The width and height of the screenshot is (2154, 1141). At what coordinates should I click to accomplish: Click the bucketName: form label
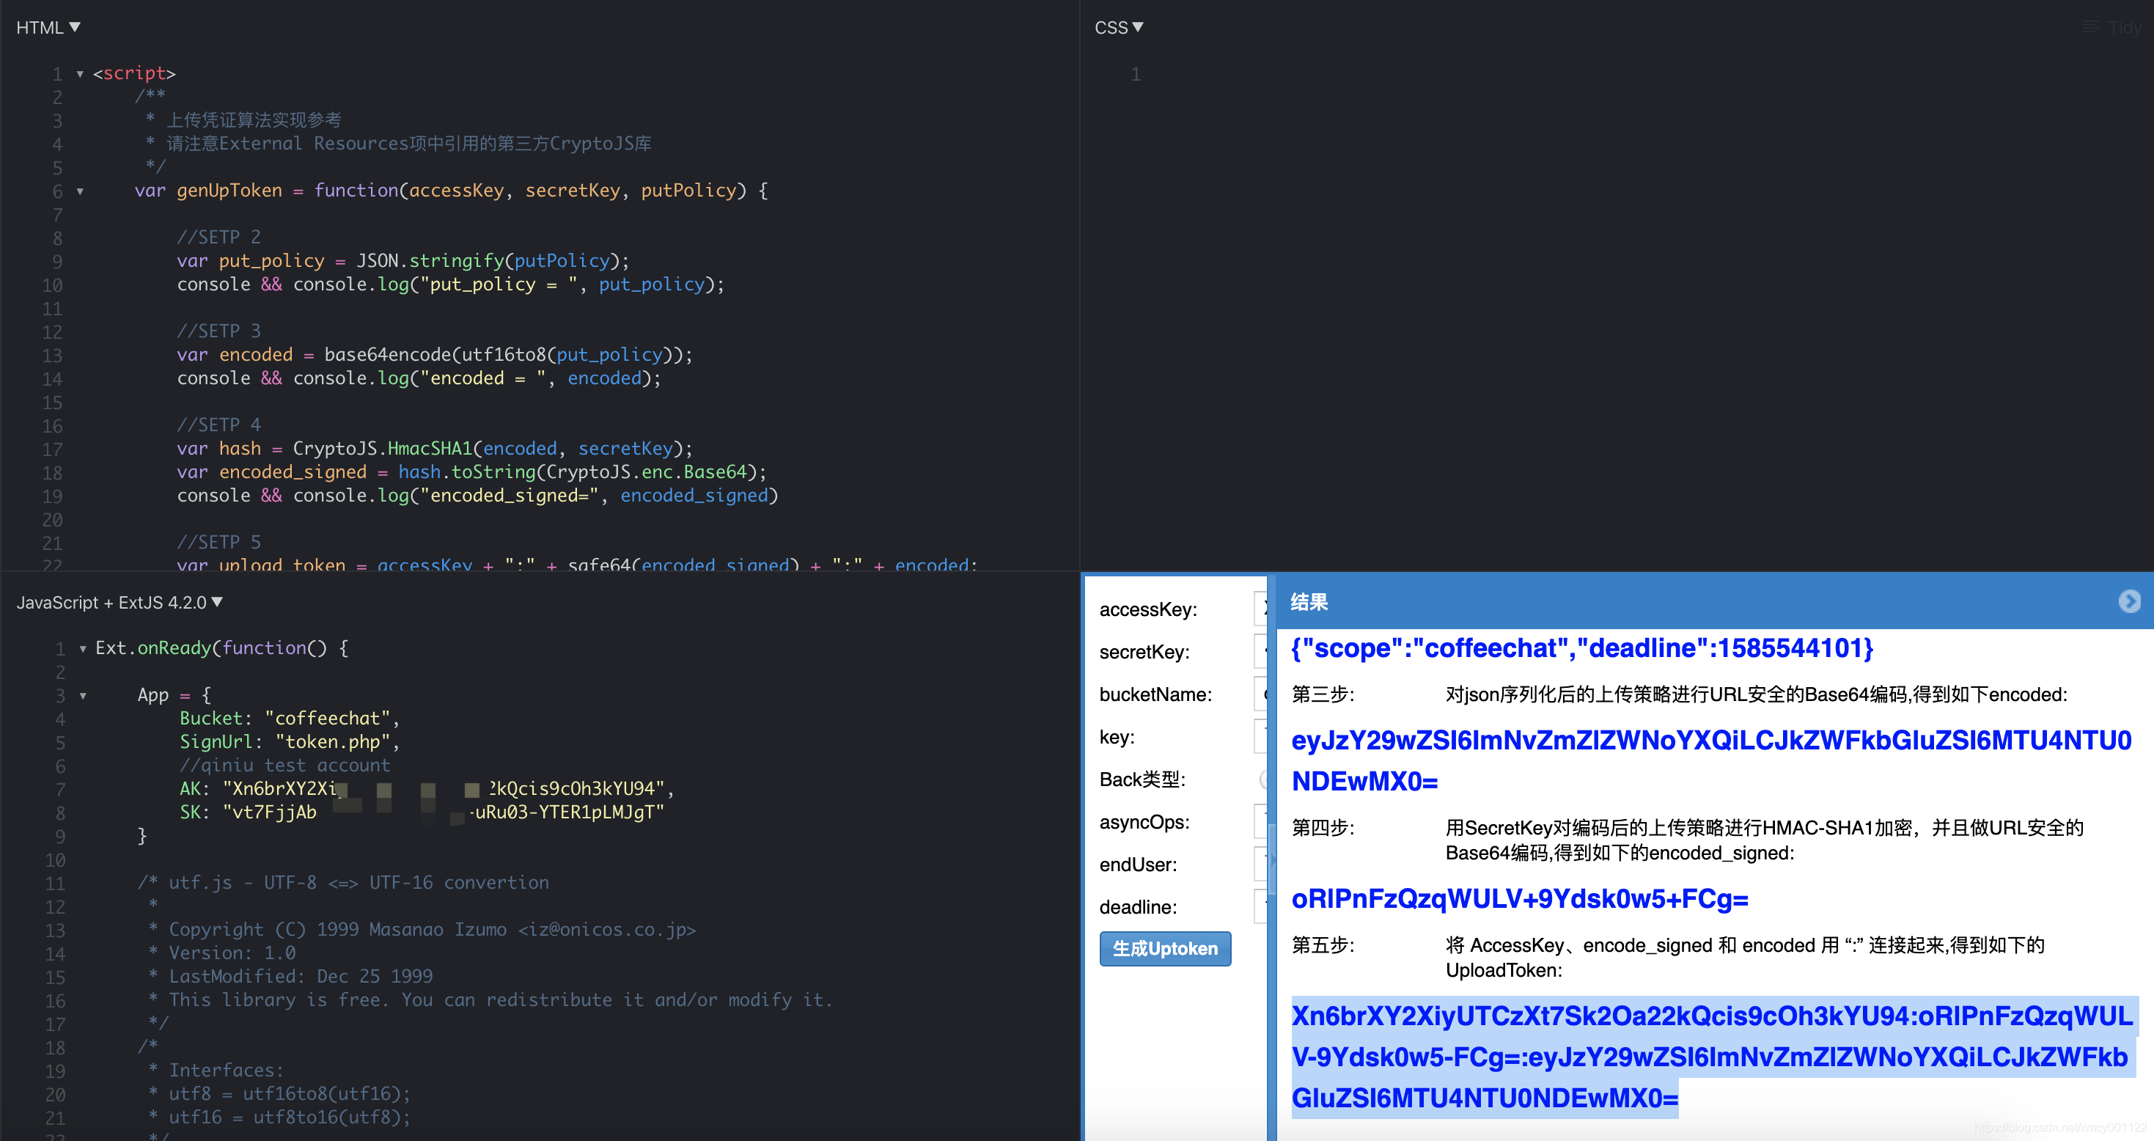point(1155,694)
